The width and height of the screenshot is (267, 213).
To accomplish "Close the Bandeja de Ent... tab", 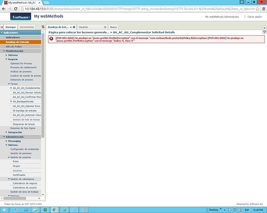I will point(74,27).
